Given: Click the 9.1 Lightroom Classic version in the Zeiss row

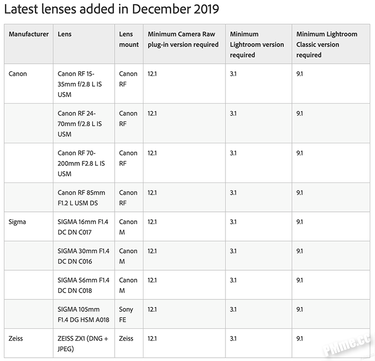Looking at the screenshot, I should (299, 339).
